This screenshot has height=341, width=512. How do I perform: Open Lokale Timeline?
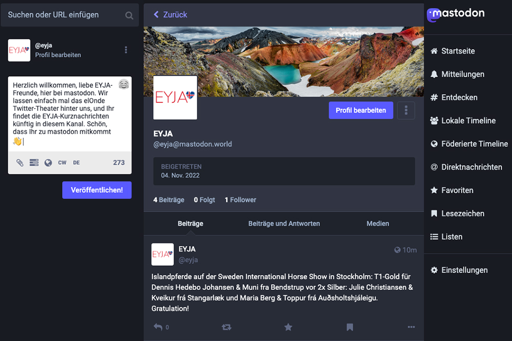(463, 121)
